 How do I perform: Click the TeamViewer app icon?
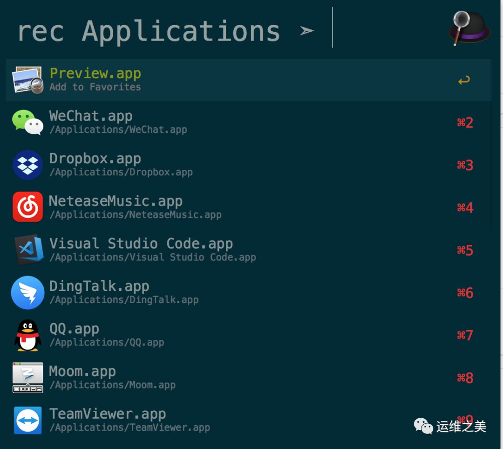27,420
